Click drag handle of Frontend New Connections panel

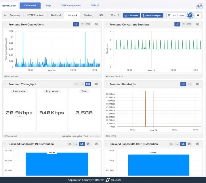pos(5,24)
